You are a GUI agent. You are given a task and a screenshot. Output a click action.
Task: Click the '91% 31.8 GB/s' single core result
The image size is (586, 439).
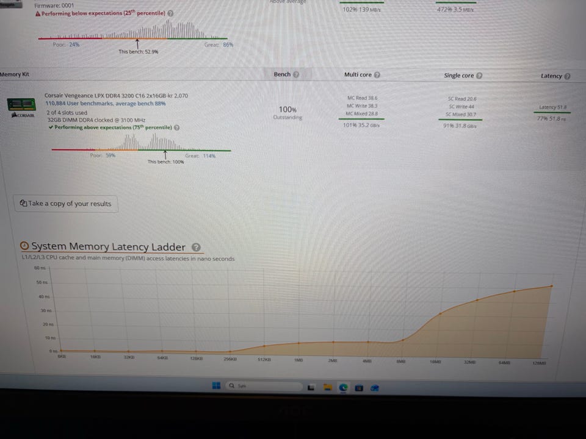460,126
